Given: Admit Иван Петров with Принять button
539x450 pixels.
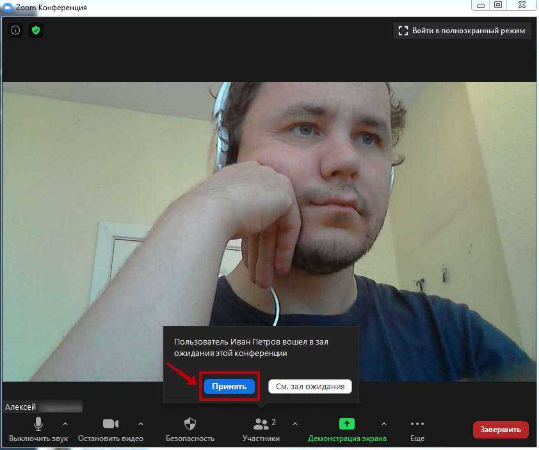Looking at the screenshot, I should (229, 386).
